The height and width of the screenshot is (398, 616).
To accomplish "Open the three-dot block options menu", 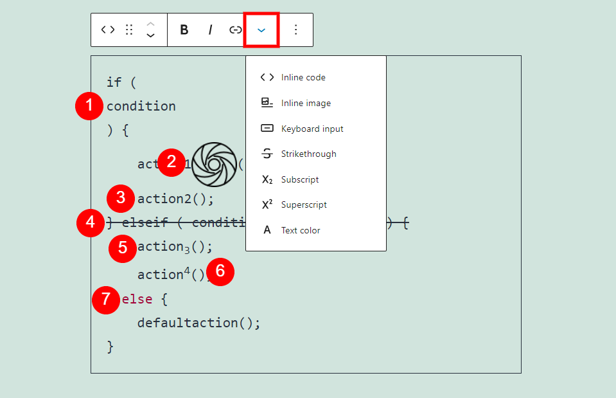I will tap(295, 30).
